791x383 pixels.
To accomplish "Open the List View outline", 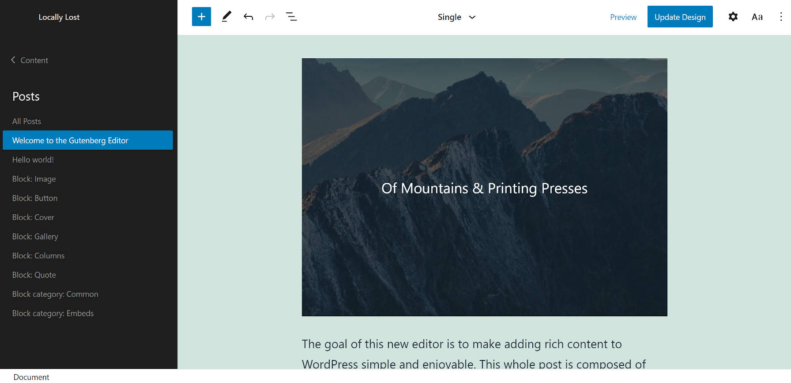I will 291,17.
